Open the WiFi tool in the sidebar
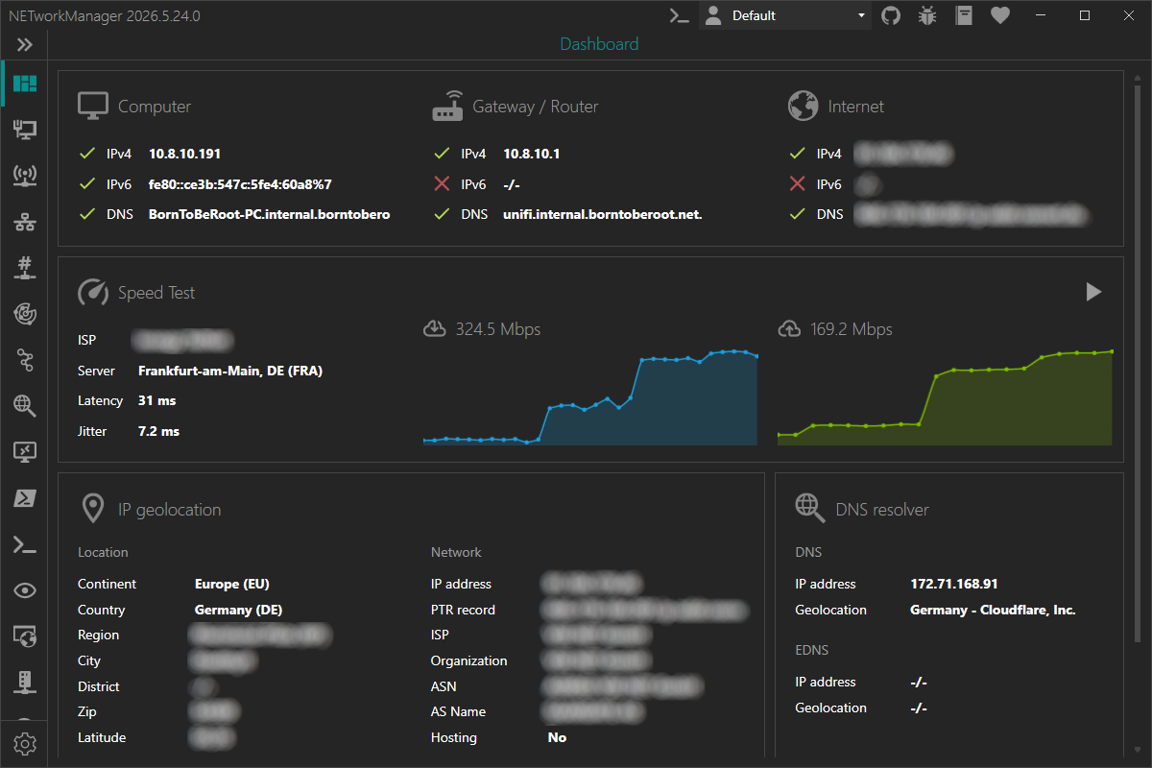The height and width of the screenshot is (768, 1152). point(25,176)
